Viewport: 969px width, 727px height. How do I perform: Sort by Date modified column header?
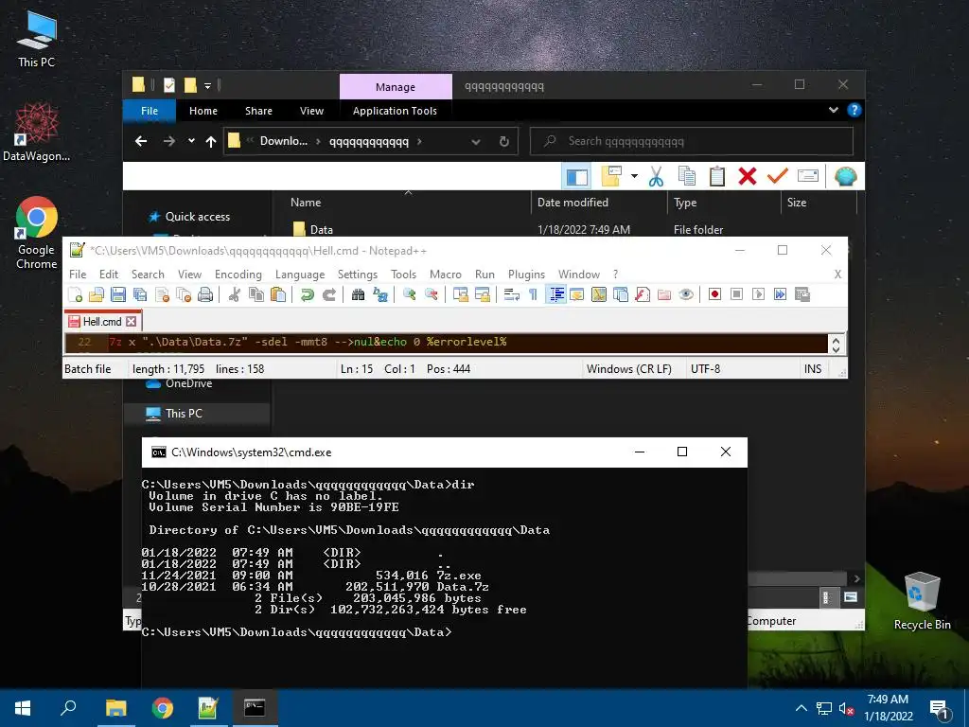coord(573,203)
